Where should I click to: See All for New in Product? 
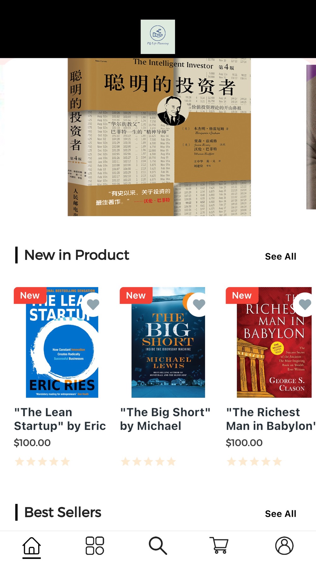click(x=281, y=256)
